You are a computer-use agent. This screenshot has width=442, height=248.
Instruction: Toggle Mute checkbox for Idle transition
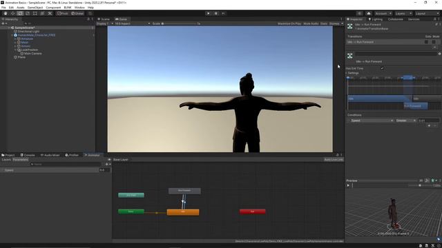pos(434,42)
